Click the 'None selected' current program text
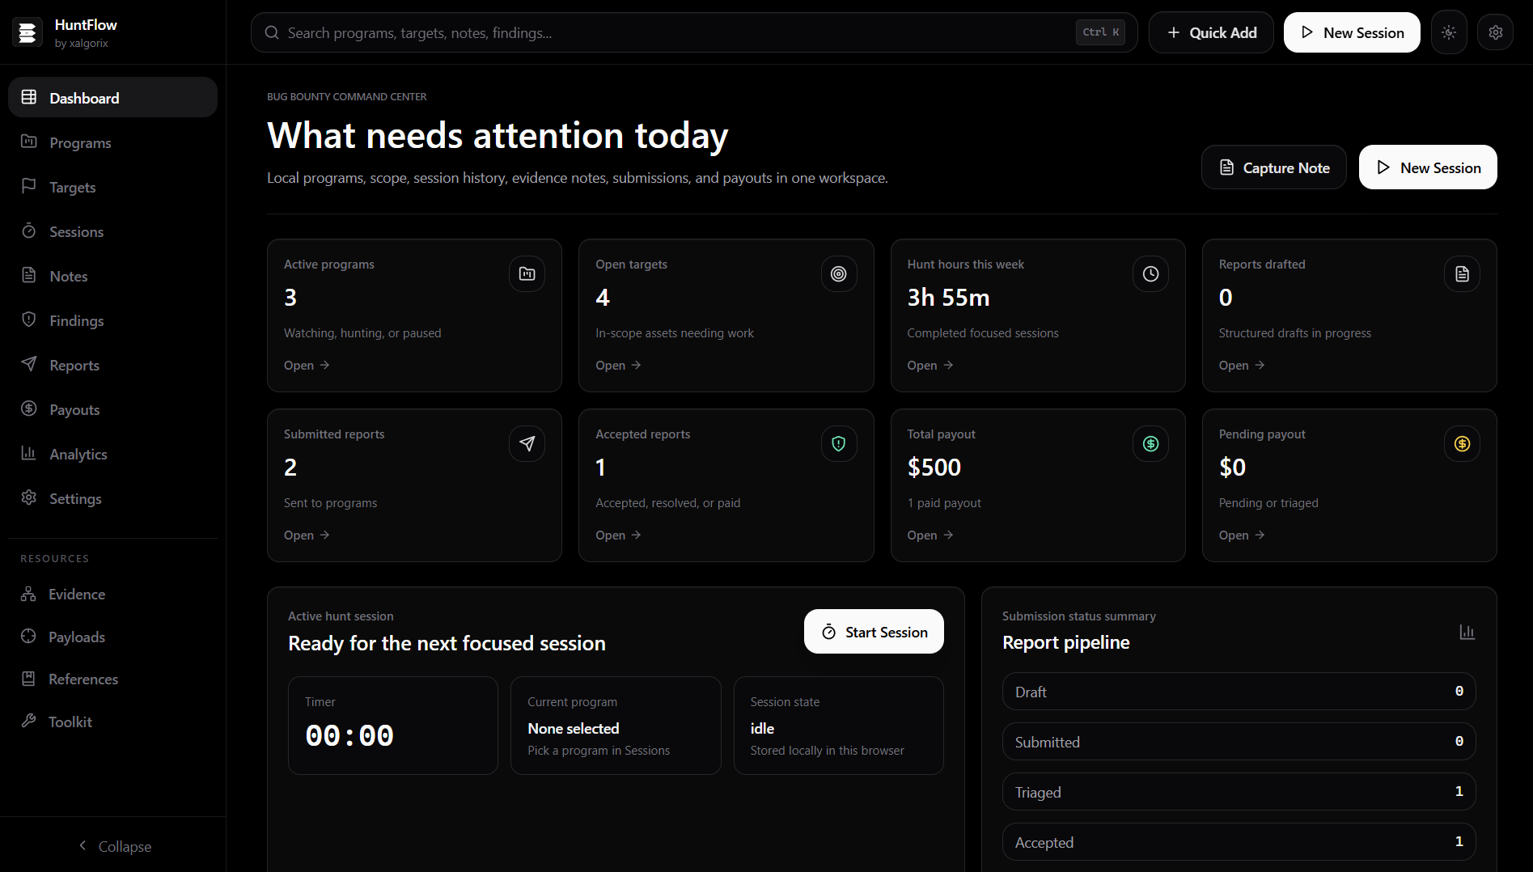1533x872 pixels. click(574, 729)
